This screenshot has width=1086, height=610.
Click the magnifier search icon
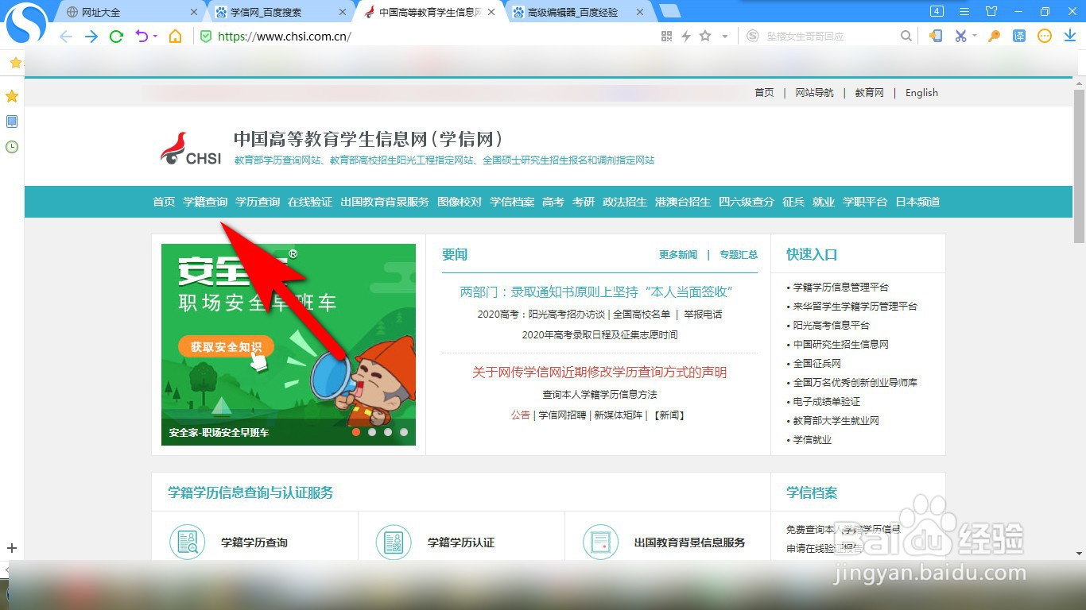click(x=906, y=37)
